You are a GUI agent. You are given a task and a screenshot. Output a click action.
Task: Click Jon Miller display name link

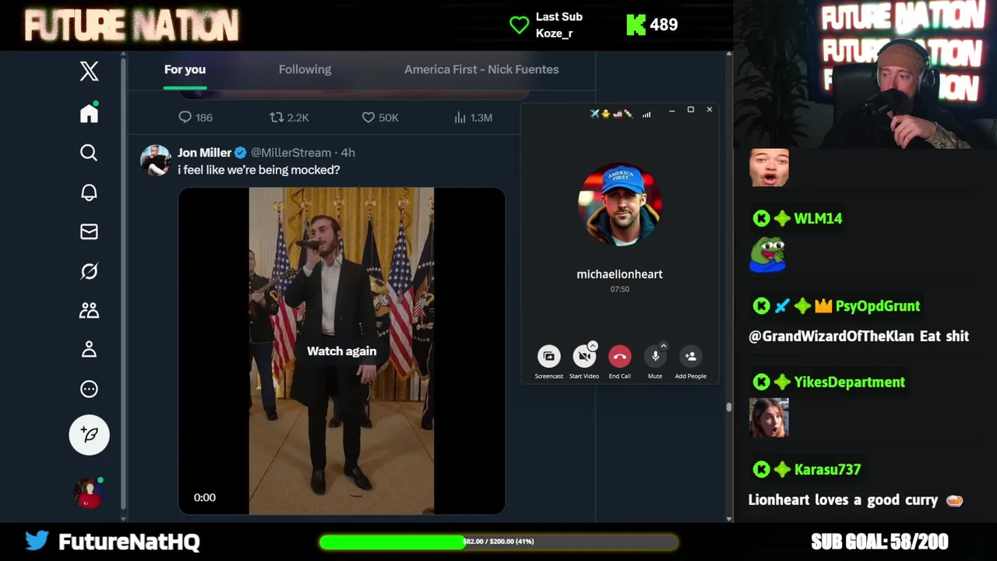point(204,153)
